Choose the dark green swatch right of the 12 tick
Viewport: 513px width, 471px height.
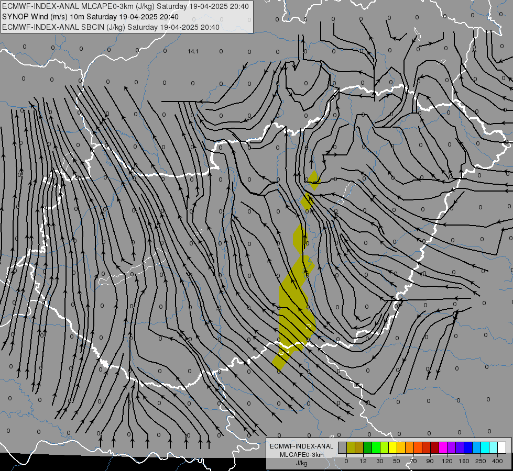(x=367, y=448)
